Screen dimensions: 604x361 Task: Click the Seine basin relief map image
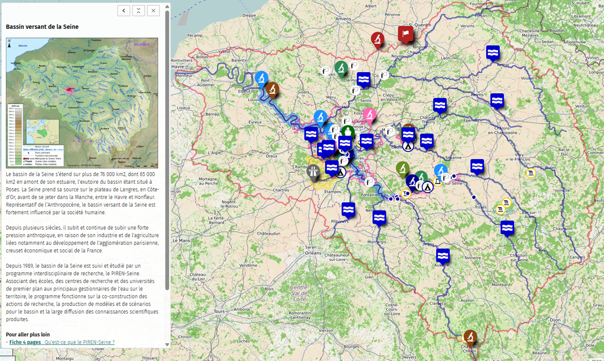pos(82,103)
